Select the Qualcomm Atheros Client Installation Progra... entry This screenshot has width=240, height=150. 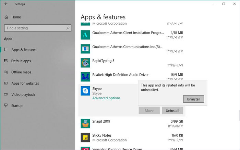tap(132, 35)
